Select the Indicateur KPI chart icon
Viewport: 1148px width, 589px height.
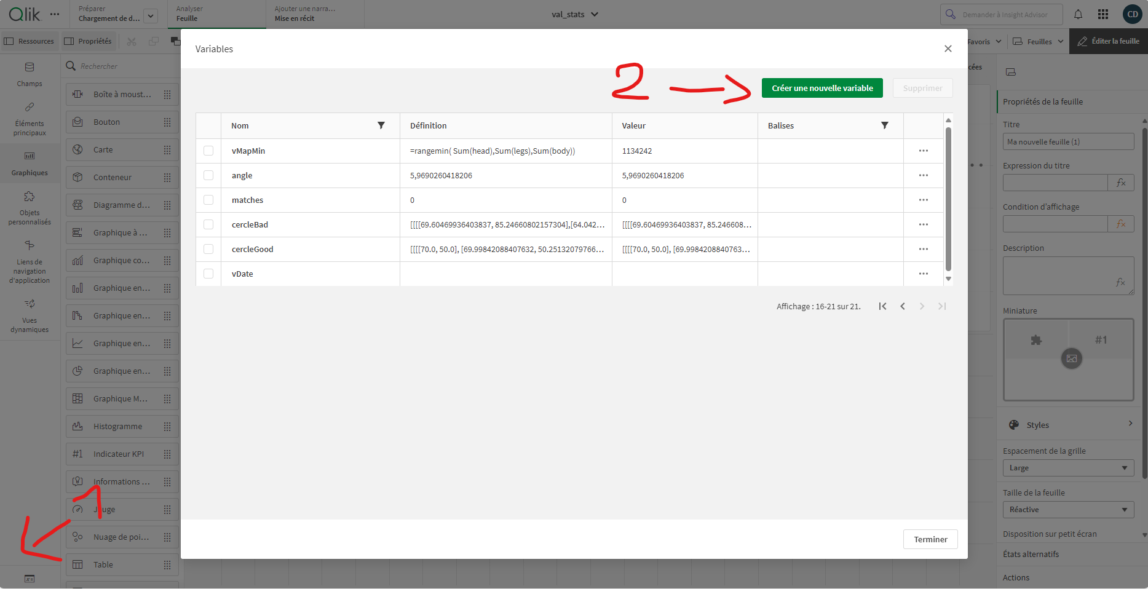(79, 454)
